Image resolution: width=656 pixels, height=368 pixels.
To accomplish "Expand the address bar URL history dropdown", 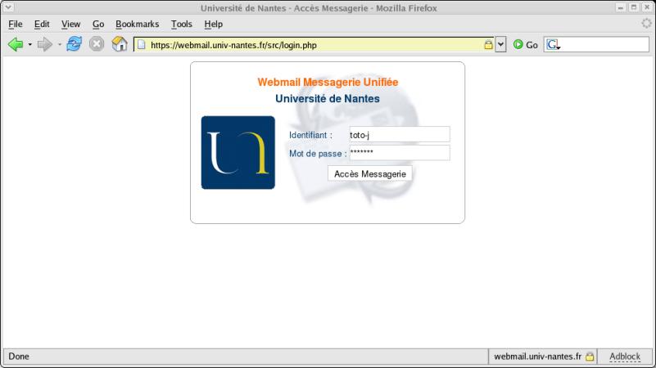I will 501,45.
